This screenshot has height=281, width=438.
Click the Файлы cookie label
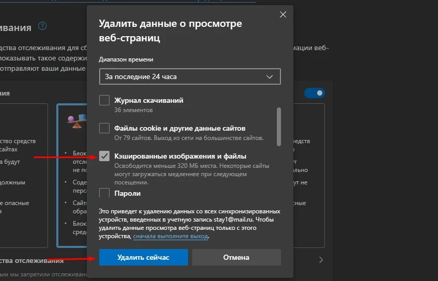[x=138, y=128]
